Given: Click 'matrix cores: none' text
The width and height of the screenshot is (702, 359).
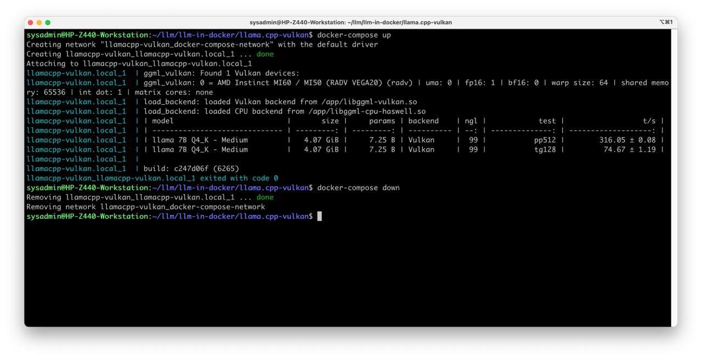Looking at the screenshot, I should [174, 93].
